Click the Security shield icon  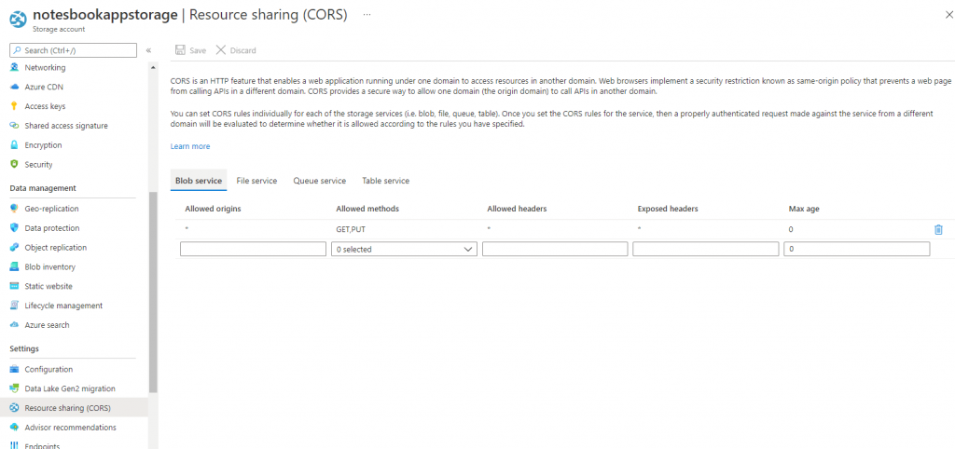coord(14,165)
